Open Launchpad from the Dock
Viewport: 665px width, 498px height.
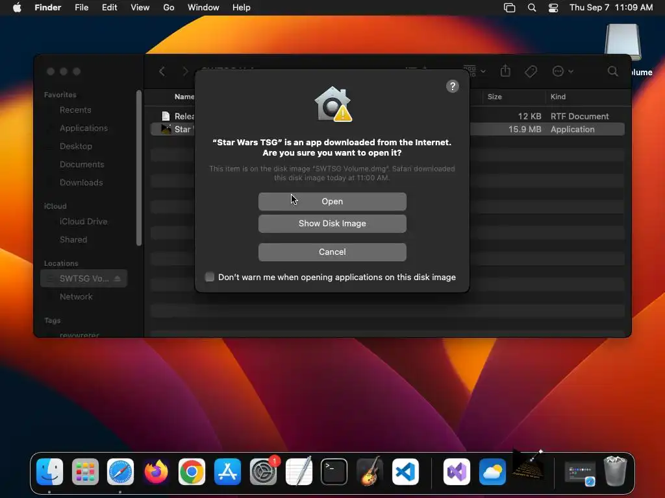coord(85,472)
